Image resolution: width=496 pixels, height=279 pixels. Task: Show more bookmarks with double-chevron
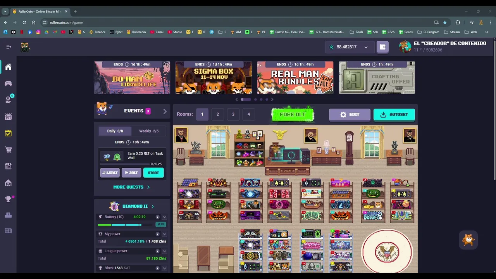pyautogui.click(x=487, y=32)
